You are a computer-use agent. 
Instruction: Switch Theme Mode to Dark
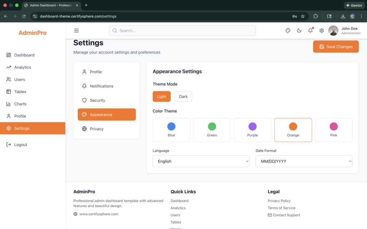click(183, 97)
